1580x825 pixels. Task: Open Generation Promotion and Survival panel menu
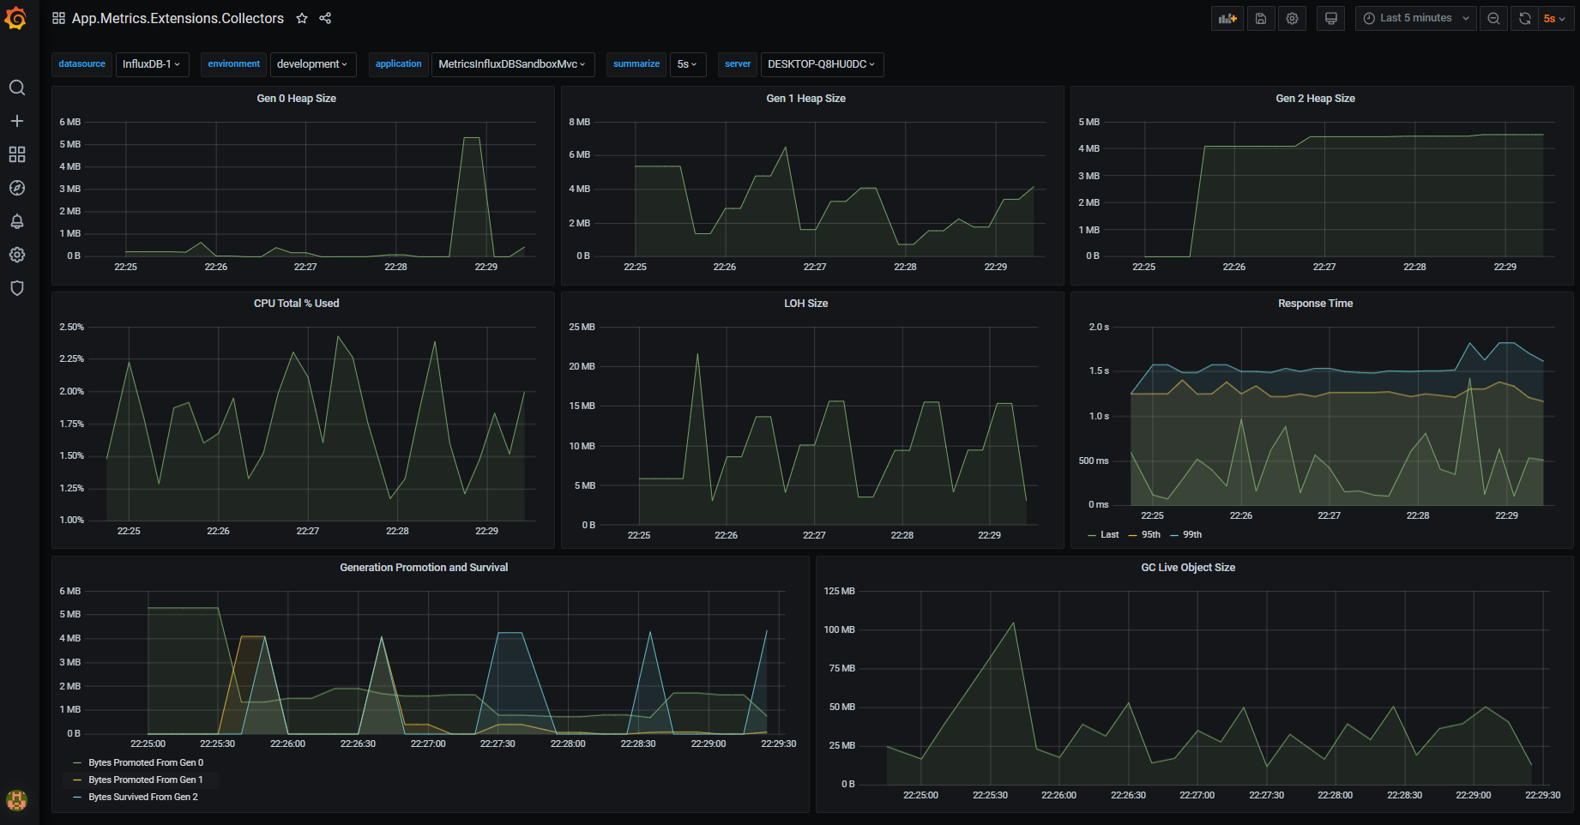pyautogui.click(x=424, y=568)
